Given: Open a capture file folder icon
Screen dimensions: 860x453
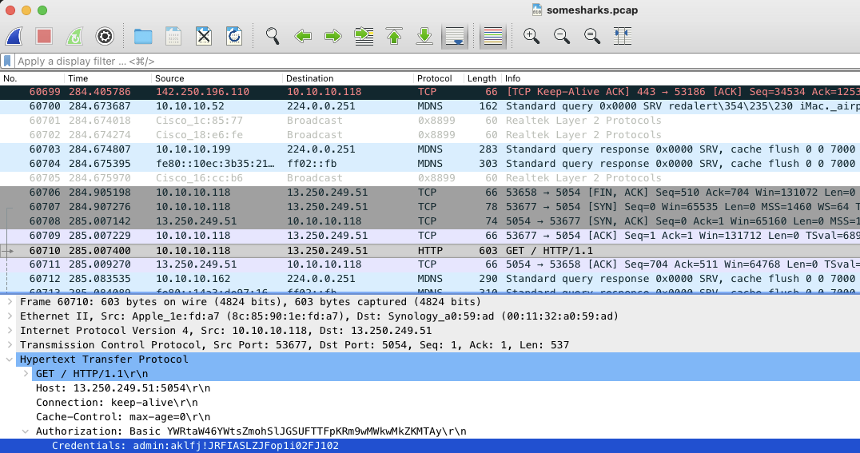Looking at the screenshot, I should coord(143,36).
